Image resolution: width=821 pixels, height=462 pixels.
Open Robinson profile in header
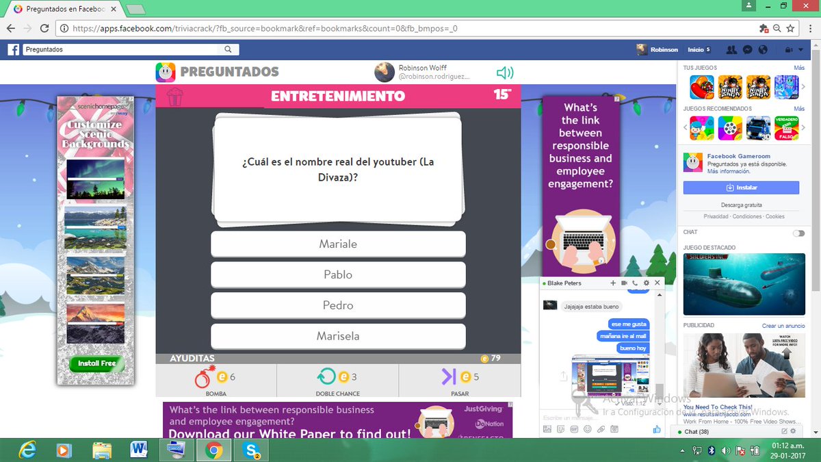pyautogui.click(x=658, y=50)
